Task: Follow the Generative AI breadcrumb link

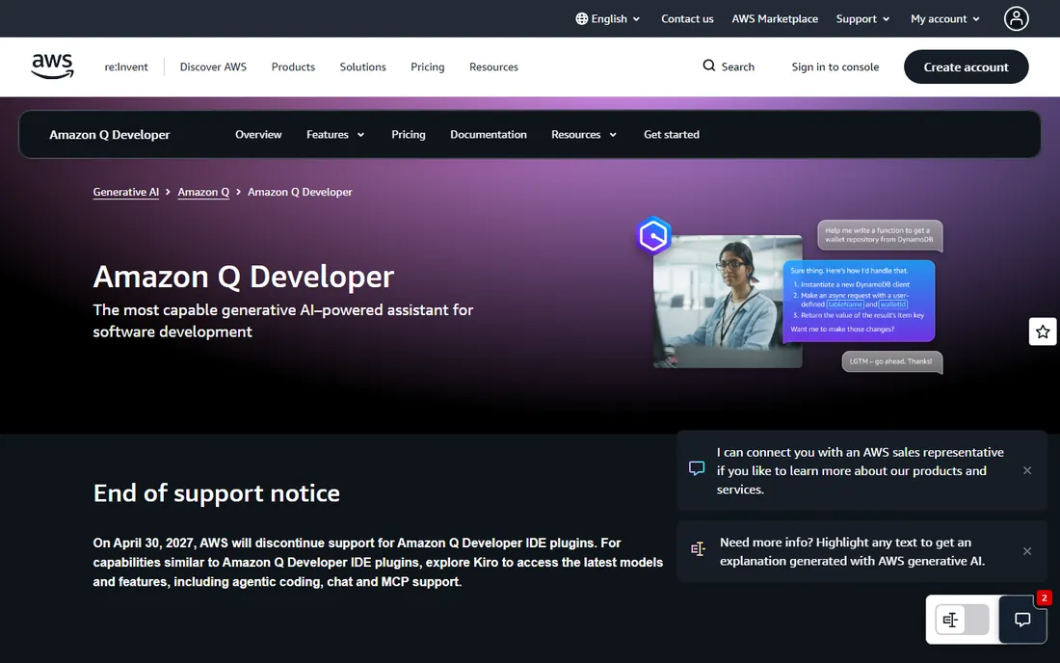Action: click(x=125, y=192)
